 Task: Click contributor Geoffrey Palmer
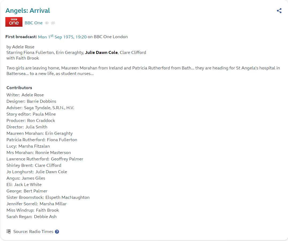point(67,159)
